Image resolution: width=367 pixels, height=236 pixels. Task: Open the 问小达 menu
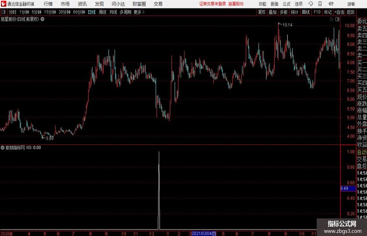tap(118, 4)
